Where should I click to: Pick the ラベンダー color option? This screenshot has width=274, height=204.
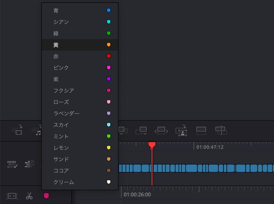(80, 114)
